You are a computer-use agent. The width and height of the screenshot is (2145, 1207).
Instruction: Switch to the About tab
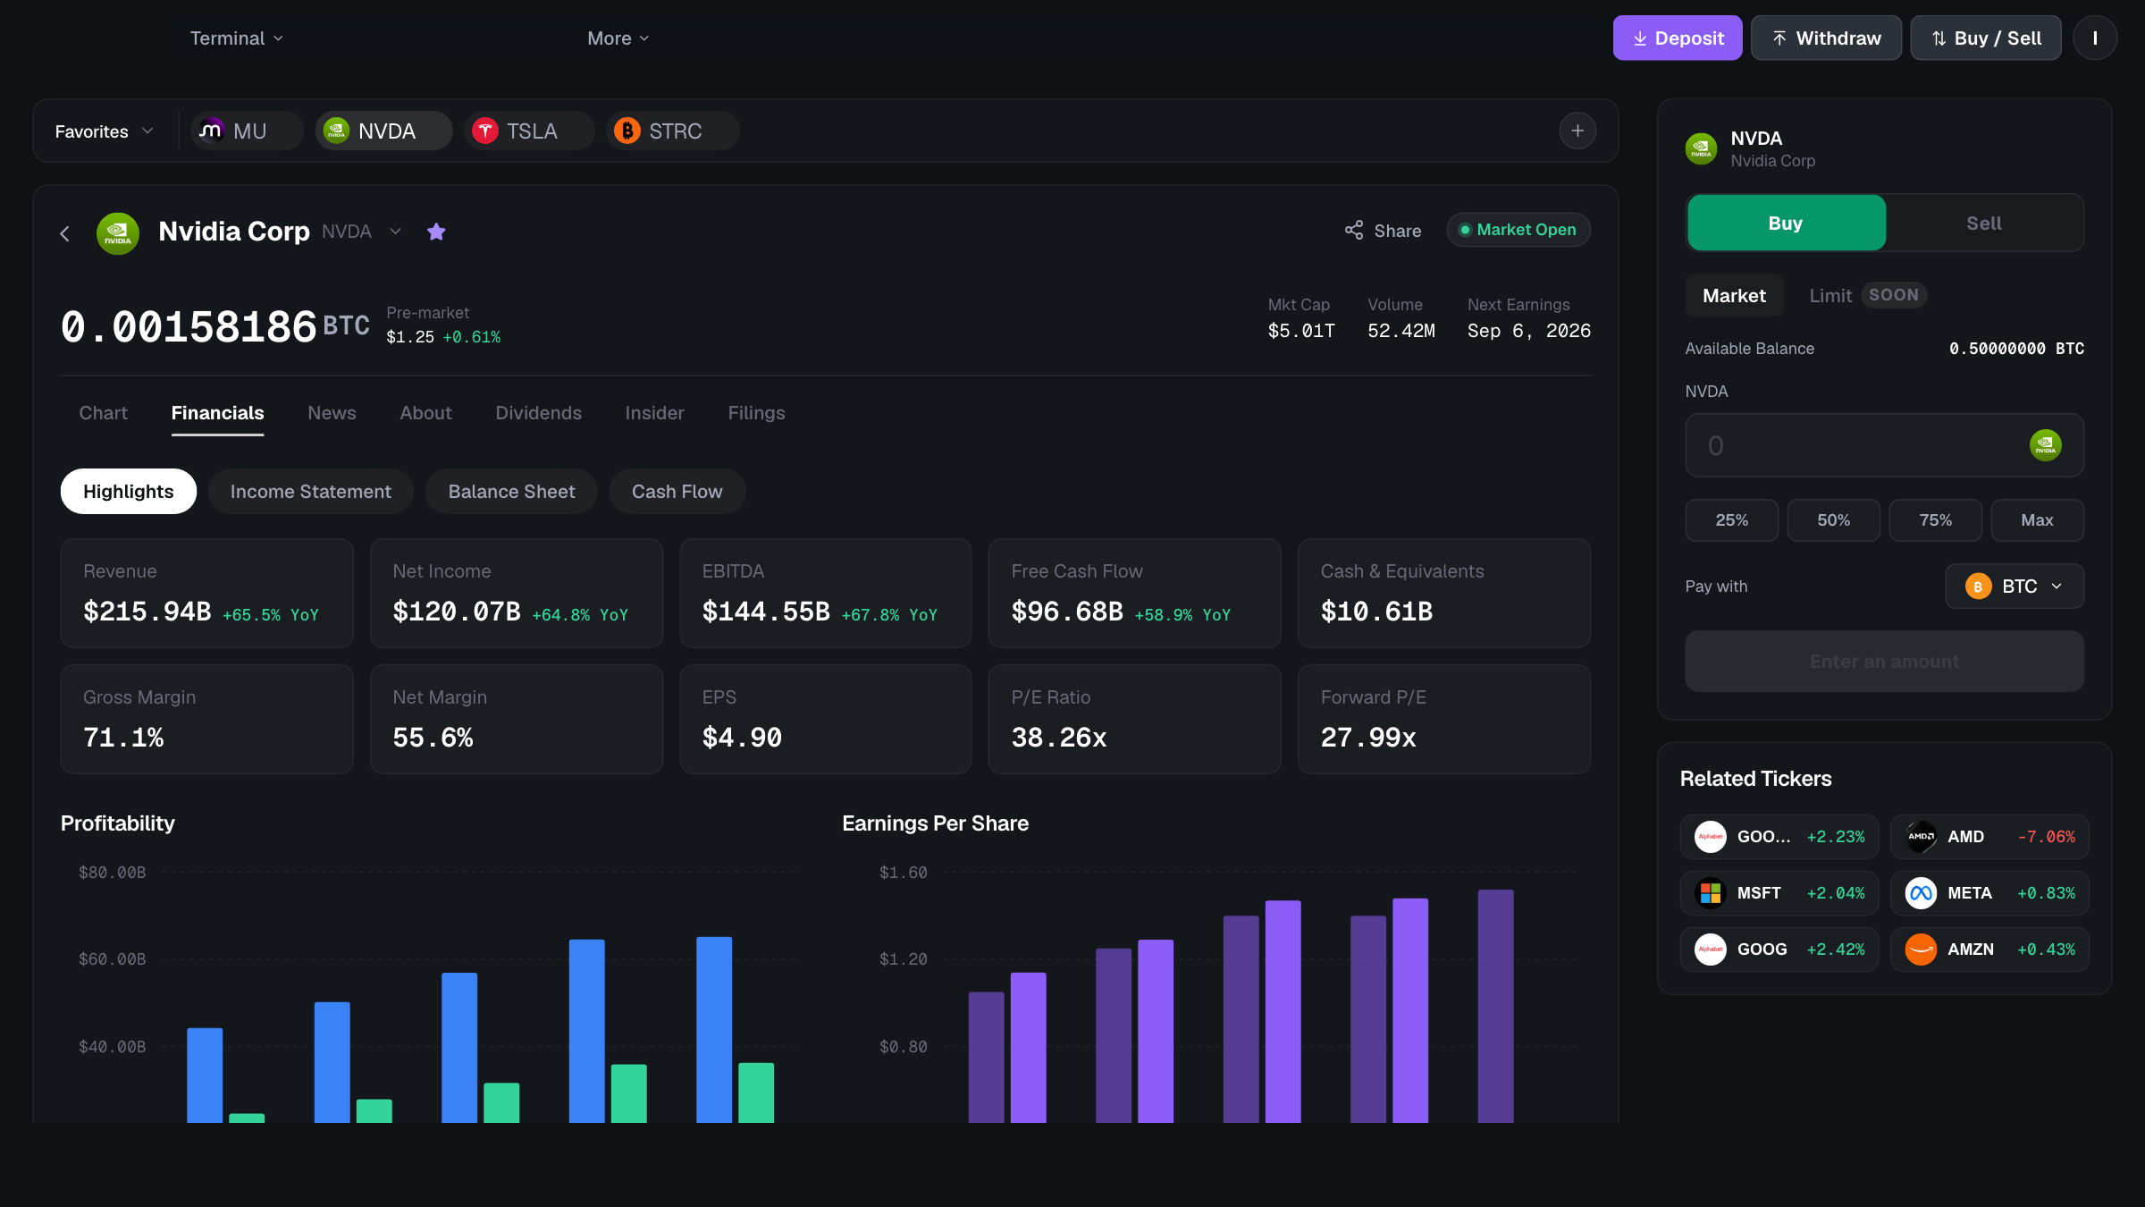coord(425,412)
